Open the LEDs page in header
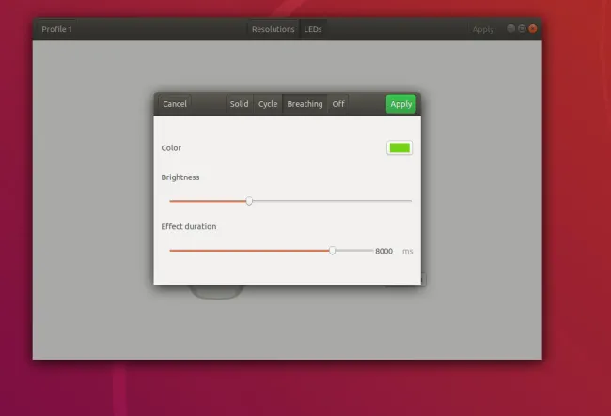Screen dimensions: 611x416 pyautogui.click(x=313, y=29)
